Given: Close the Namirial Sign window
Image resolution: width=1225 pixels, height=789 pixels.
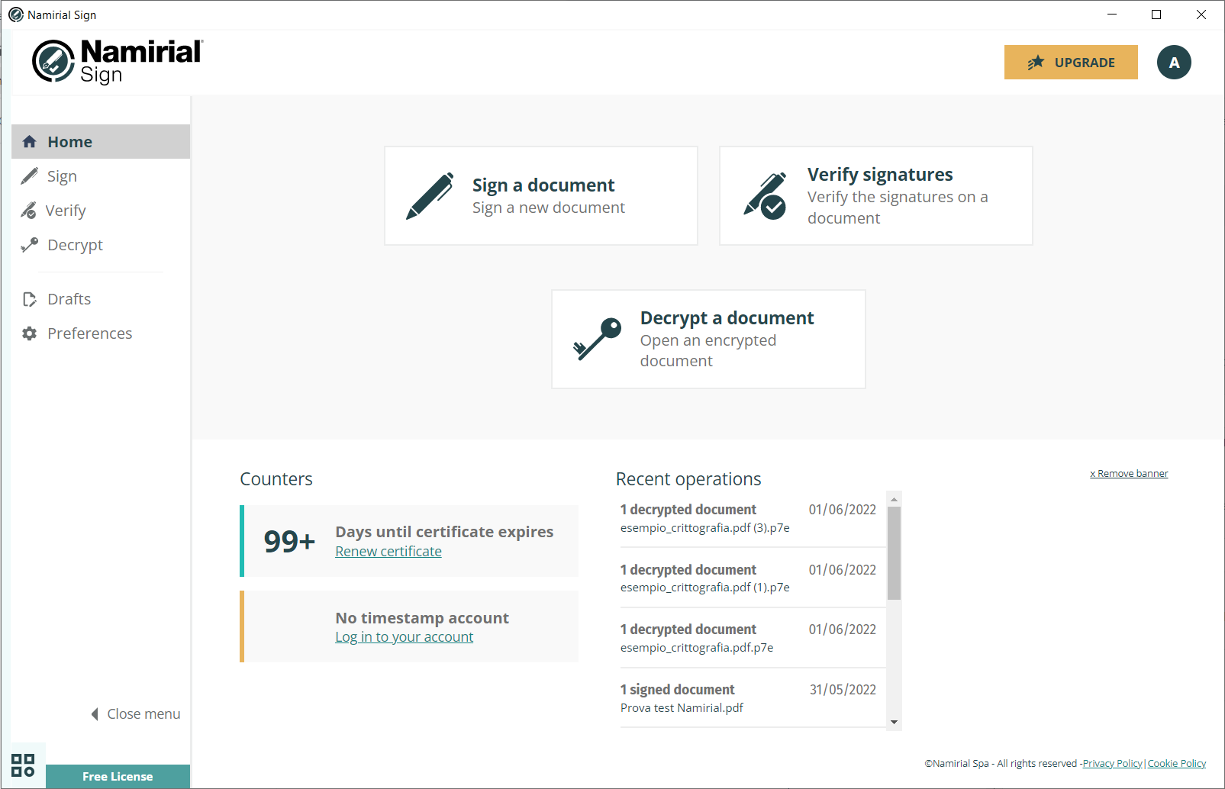Looking at the screenshot, I should point(1201,14).
